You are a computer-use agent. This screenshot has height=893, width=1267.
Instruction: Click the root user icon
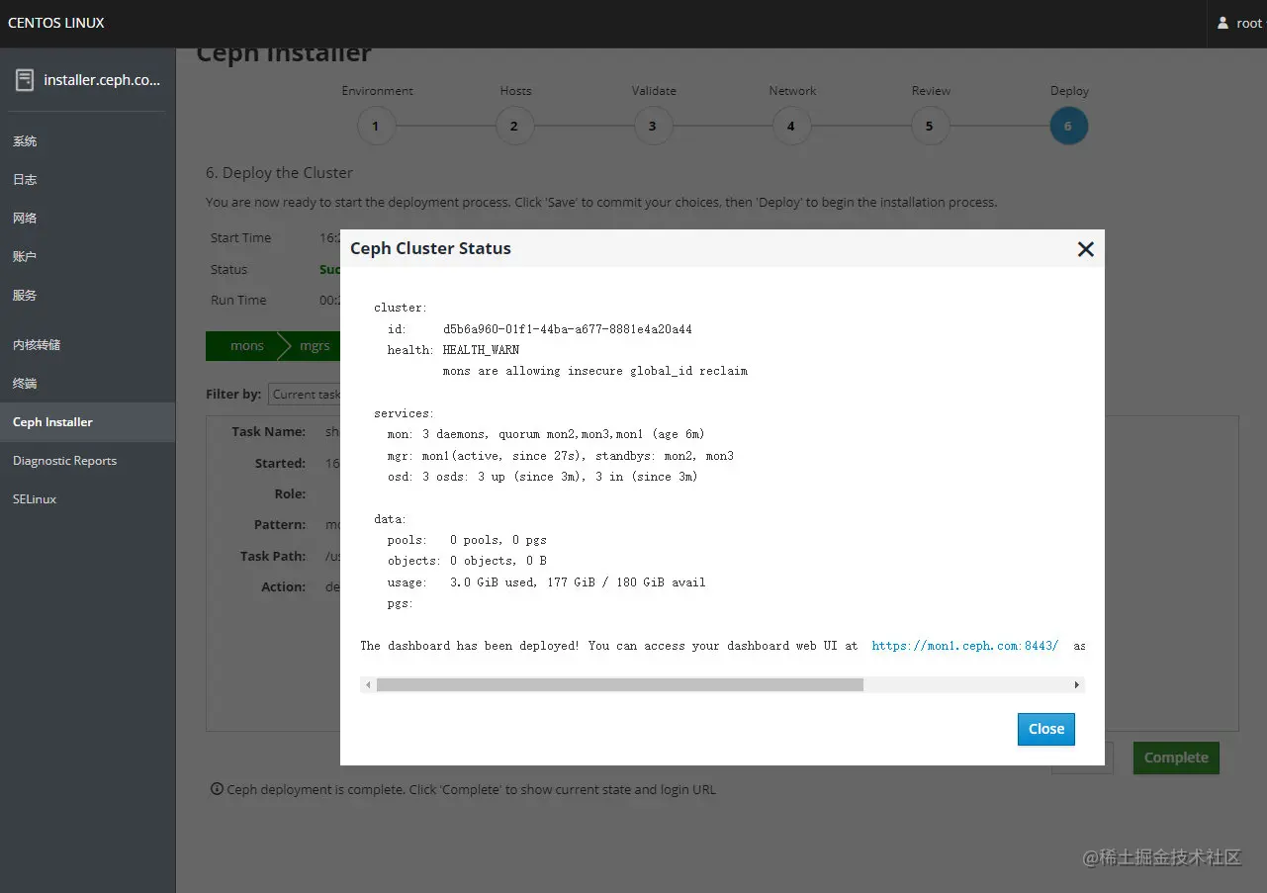[x=1222, y=23]
